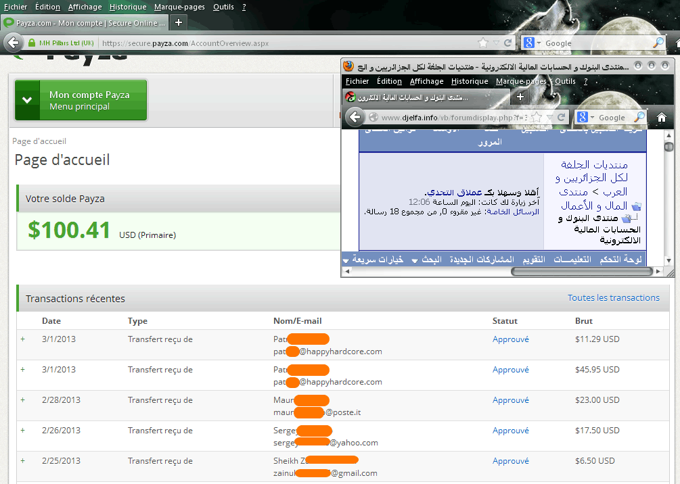Click the forum window vertical scrollbar up arrow

[x=668, y=135]
